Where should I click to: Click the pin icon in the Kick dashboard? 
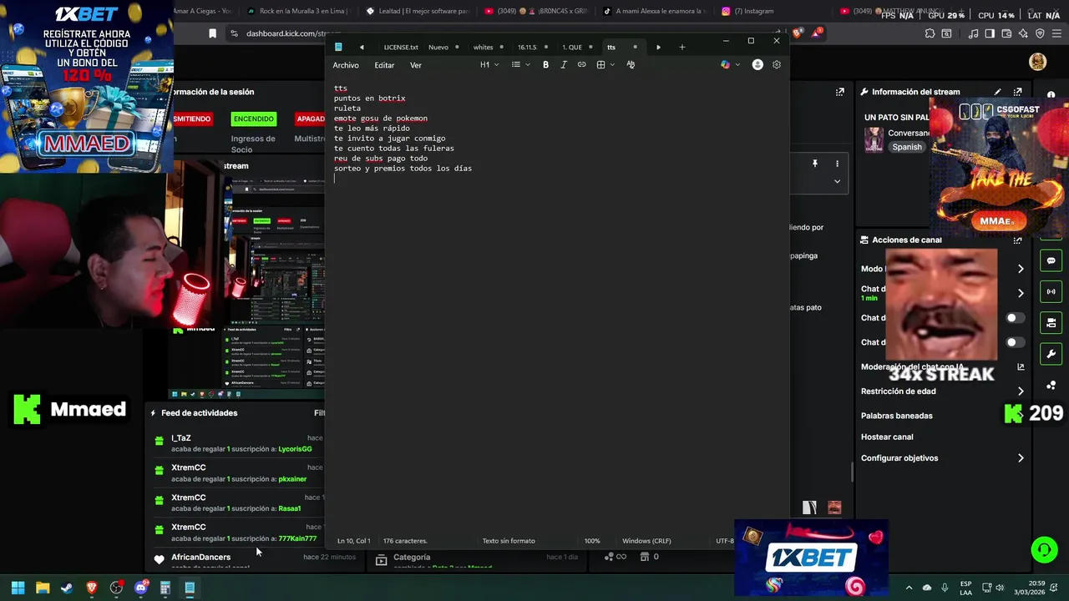815,164
